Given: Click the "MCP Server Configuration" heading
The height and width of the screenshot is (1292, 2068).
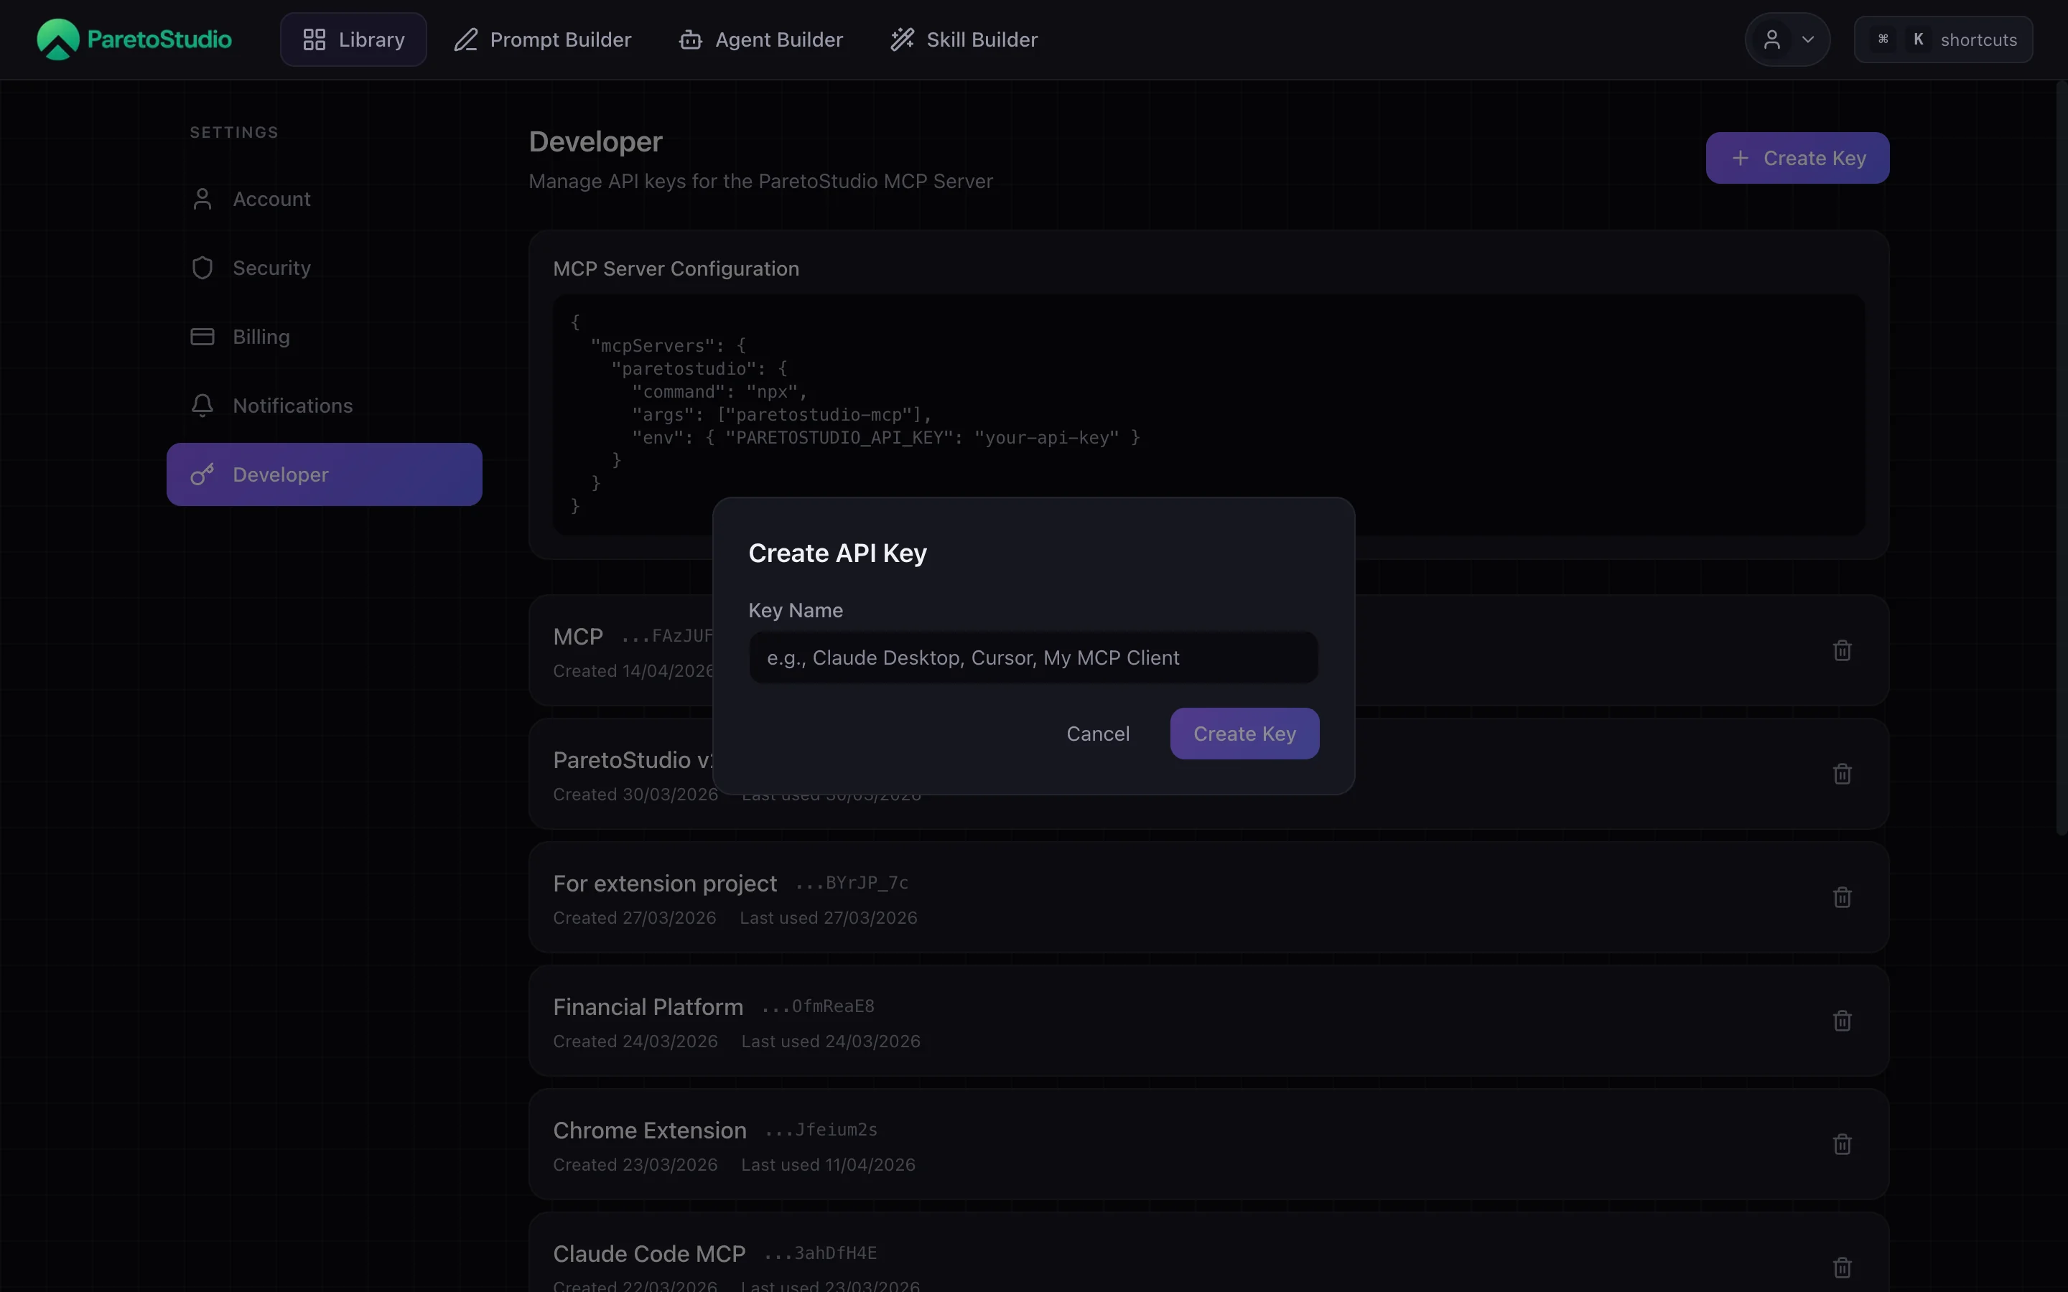Looking at the screenshot, I should (676, 269).
